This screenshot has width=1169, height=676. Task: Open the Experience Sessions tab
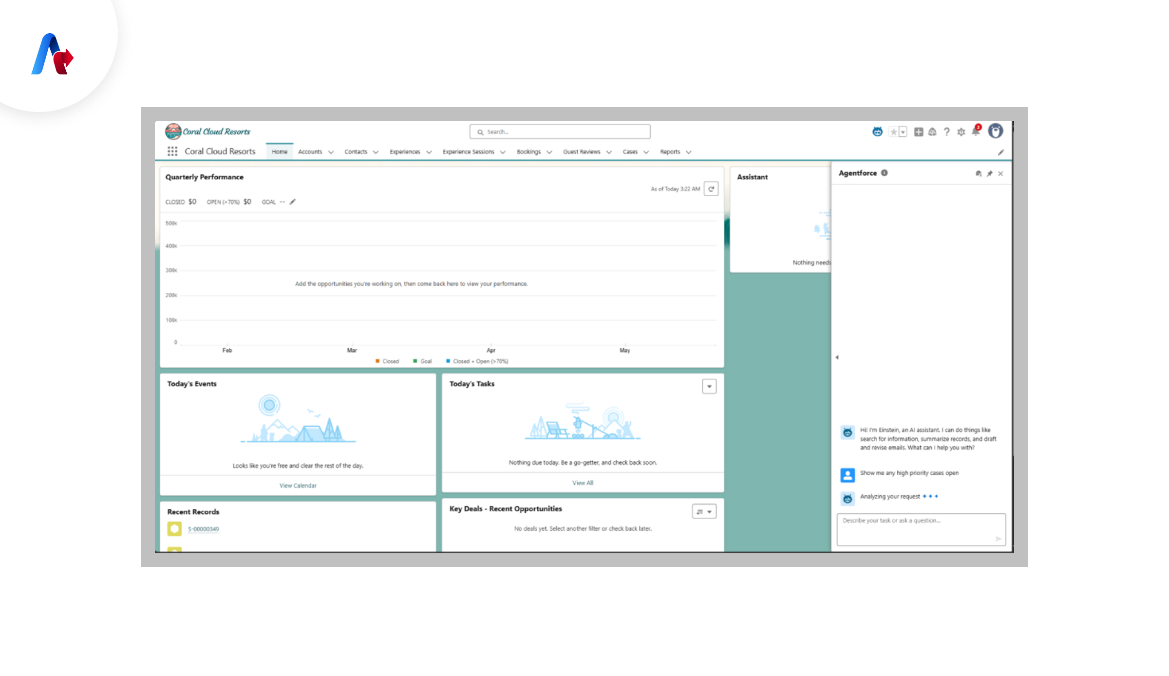pos(469,152)
